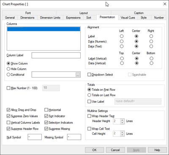Enable the Dropdown Select checkbox
Image resolution: width=169 pixels, height=155 pixels.
[x=89, y=75]
